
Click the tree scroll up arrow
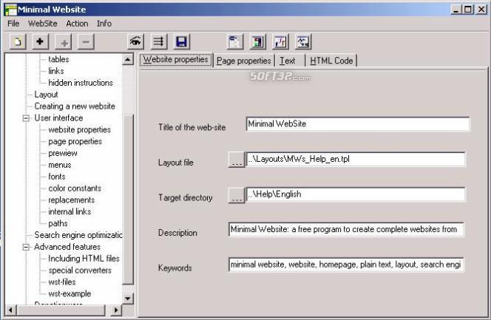pyautogui.click(x=128, y=59)
